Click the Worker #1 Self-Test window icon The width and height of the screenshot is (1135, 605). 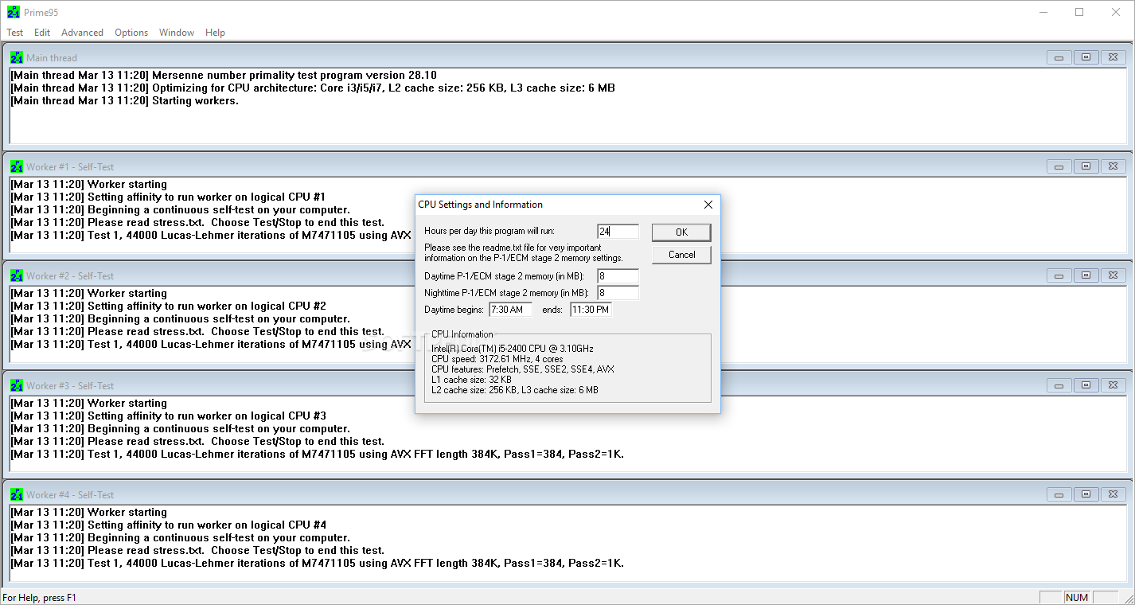(x=17, y=166)
